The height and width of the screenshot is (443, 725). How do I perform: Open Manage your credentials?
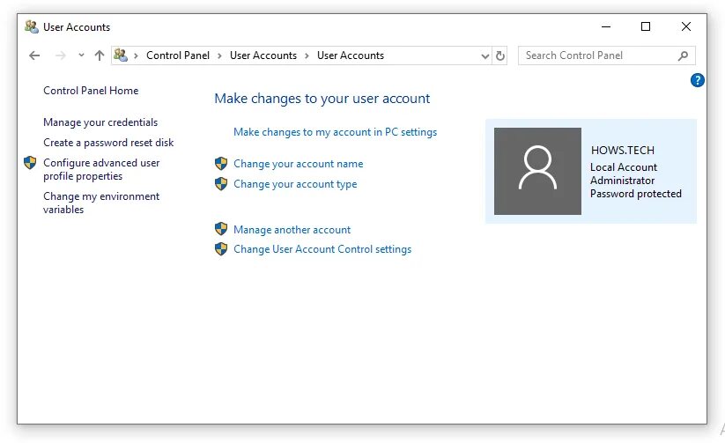(x=100, y=122)
